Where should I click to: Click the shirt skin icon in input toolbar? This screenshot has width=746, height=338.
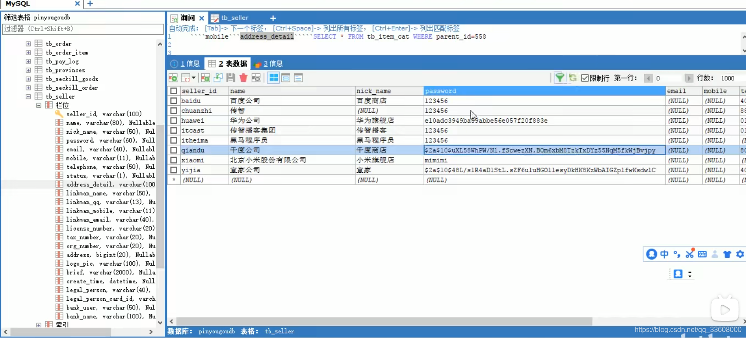tap(727, 254)
